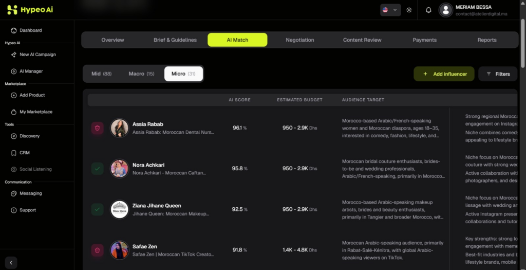Click the Discovery compass icon
This screenshot has width=526, height=270.
click(14, 136)
